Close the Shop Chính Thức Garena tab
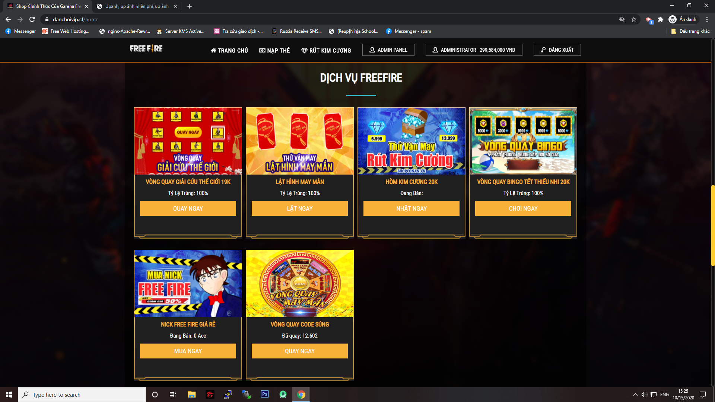Screen dimensions: 715x402 click(x=86, y=6)
